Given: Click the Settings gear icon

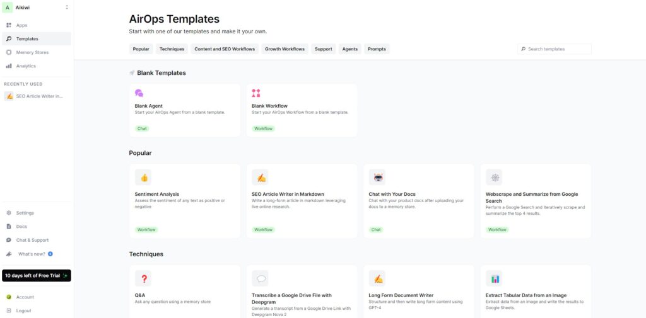Looking at the screenshot, I should (x=9, y=213).
